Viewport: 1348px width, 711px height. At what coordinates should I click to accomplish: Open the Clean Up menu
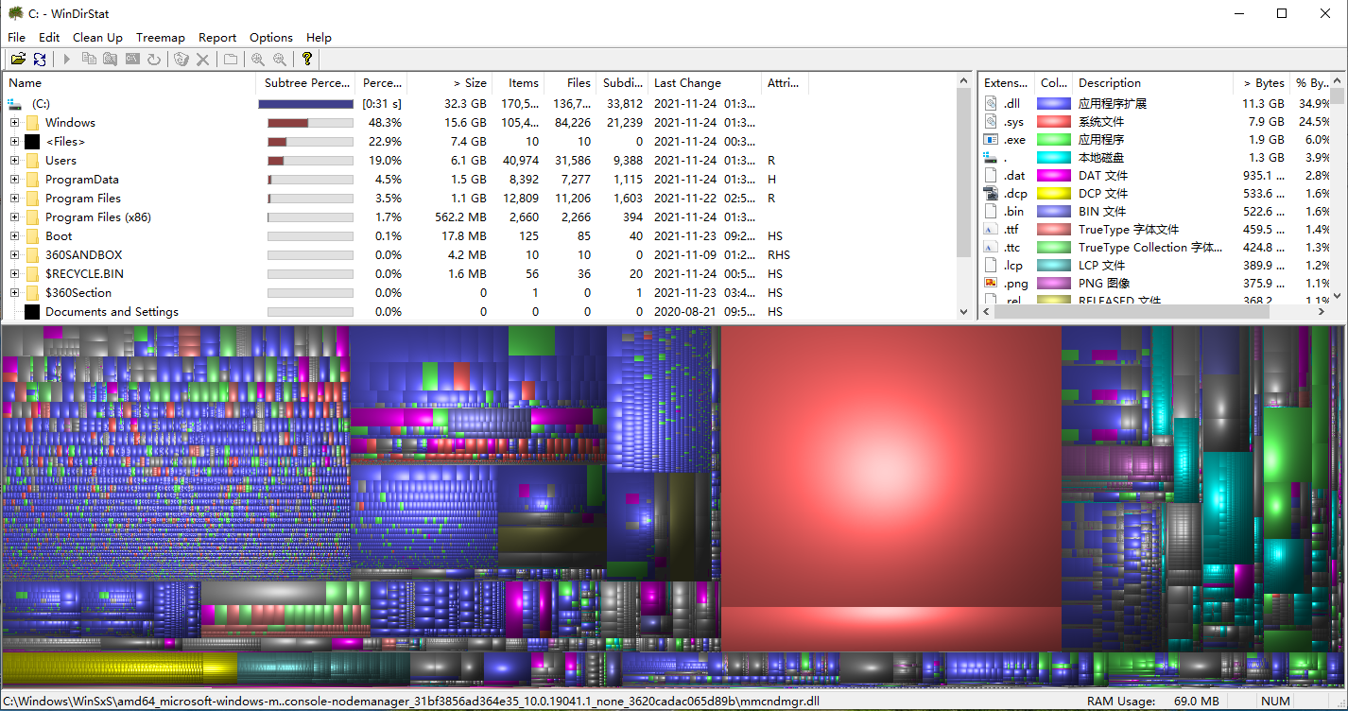(x=97, y=37)
